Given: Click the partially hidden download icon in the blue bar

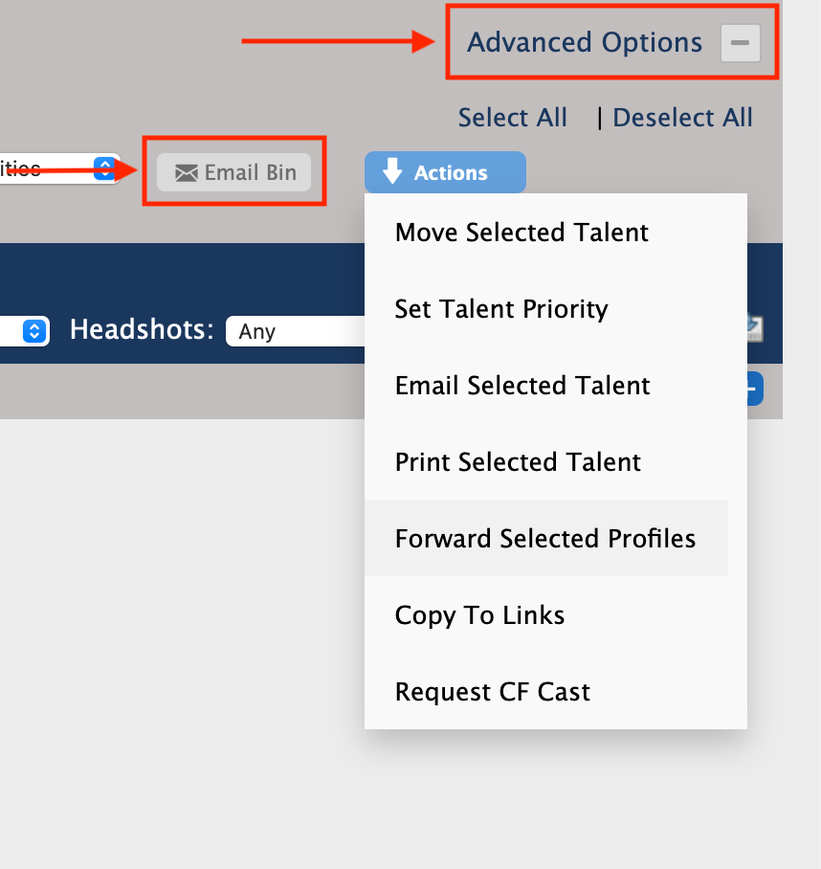Looking at the screenshot, I should (x=755, y=328).
